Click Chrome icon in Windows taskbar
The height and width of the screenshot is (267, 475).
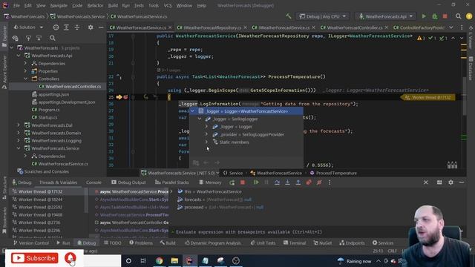(x=159, y=260)
